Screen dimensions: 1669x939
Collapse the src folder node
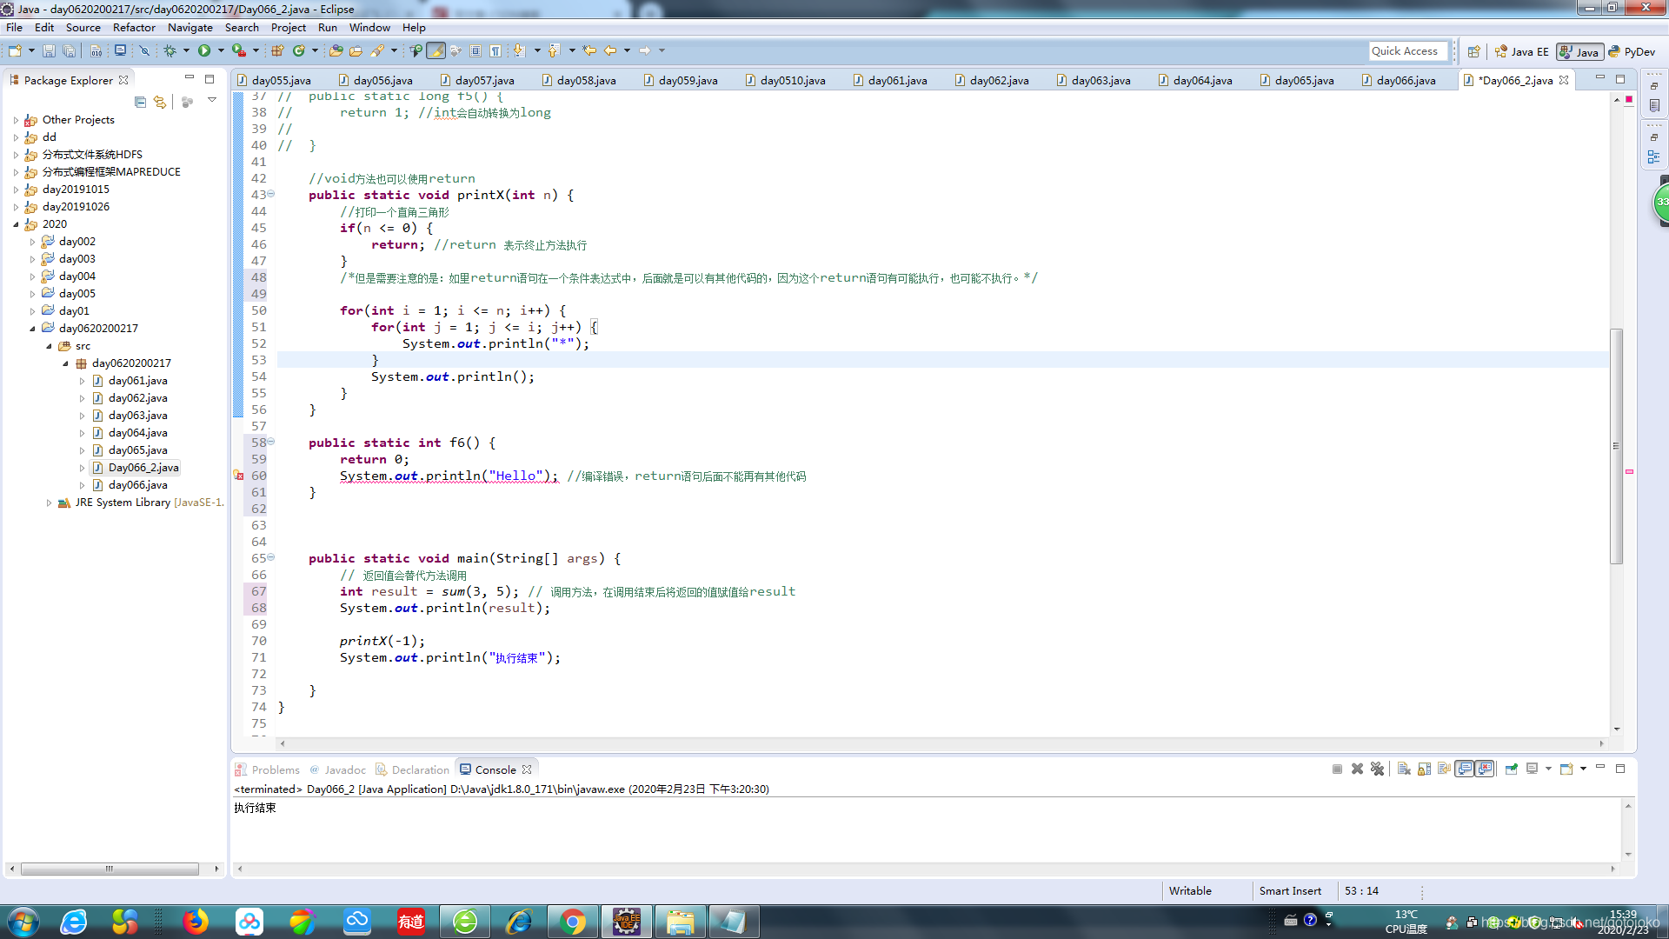coord(49,346)
